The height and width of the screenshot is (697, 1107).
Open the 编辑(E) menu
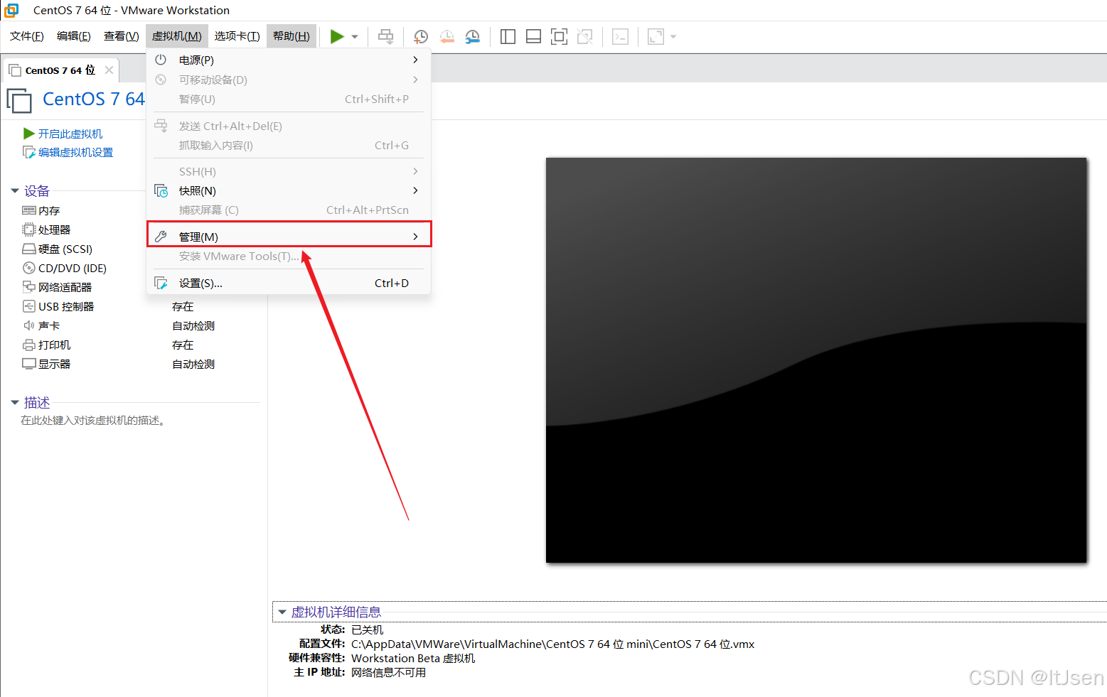(74, 36)
